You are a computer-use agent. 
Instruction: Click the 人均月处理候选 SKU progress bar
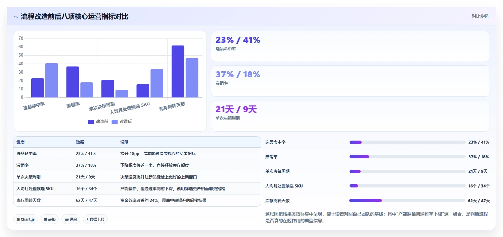coord(407,186)
